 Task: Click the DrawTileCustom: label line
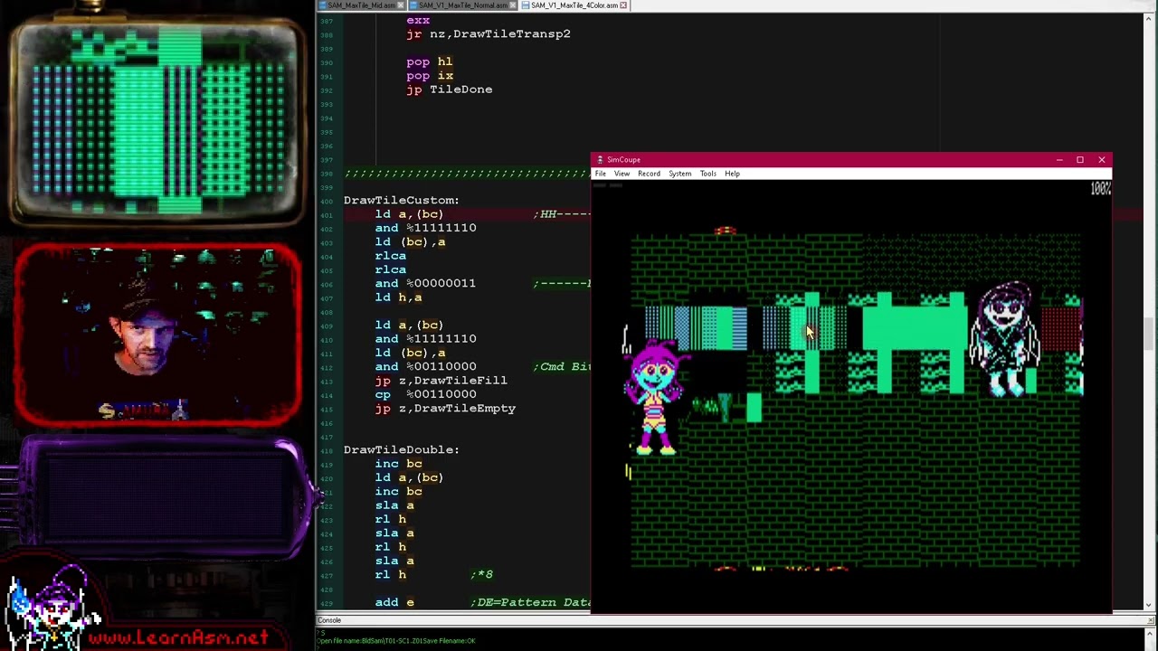click(401, 200)
